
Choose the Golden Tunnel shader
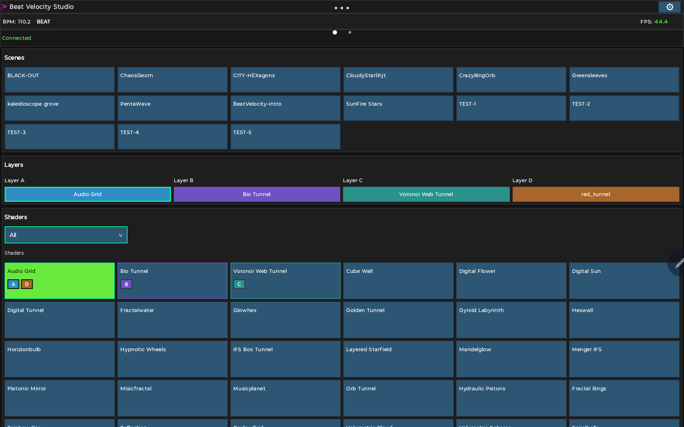(x=398, y=320)
